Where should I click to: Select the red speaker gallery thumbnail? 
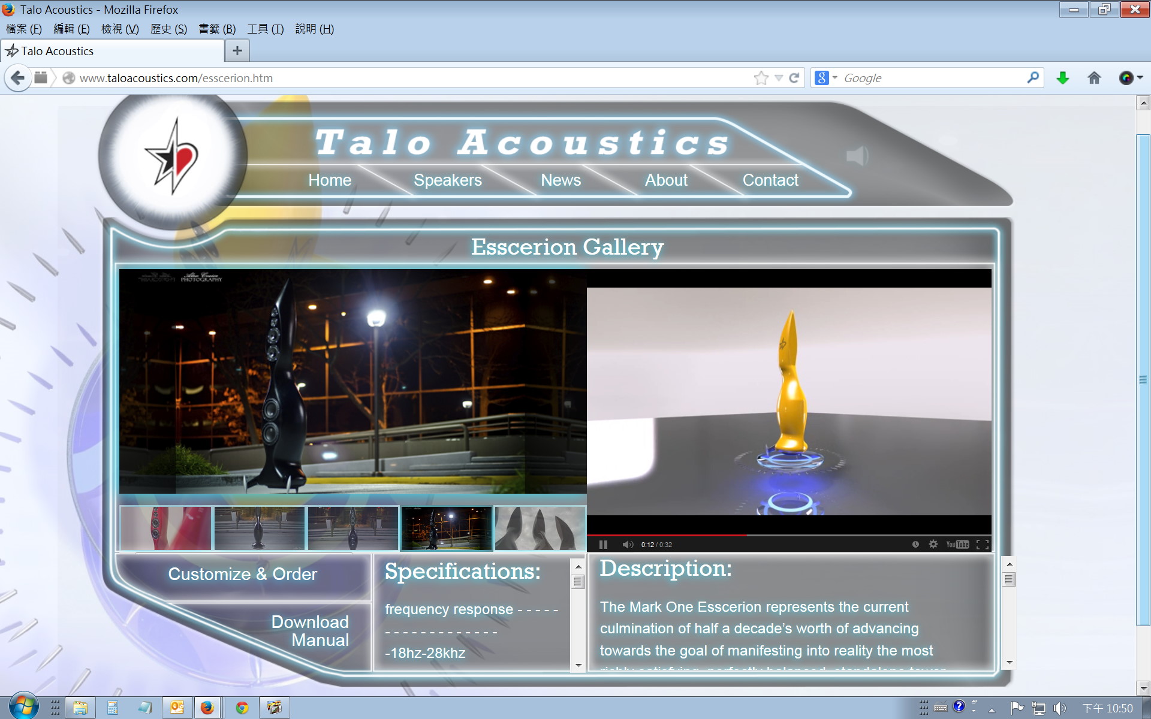coord(166,528)
